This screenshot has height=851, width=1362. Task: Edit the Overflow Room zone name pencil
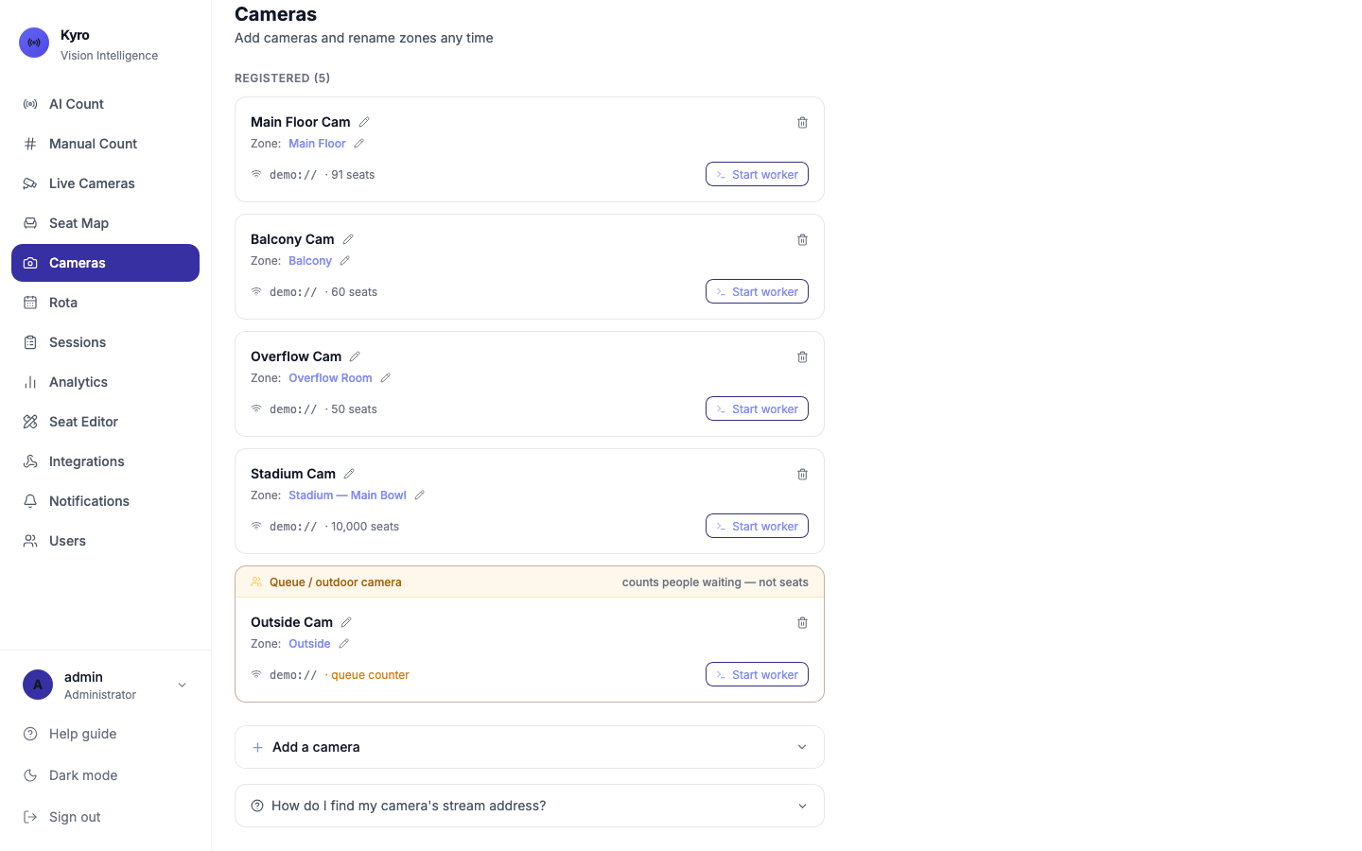385,378
